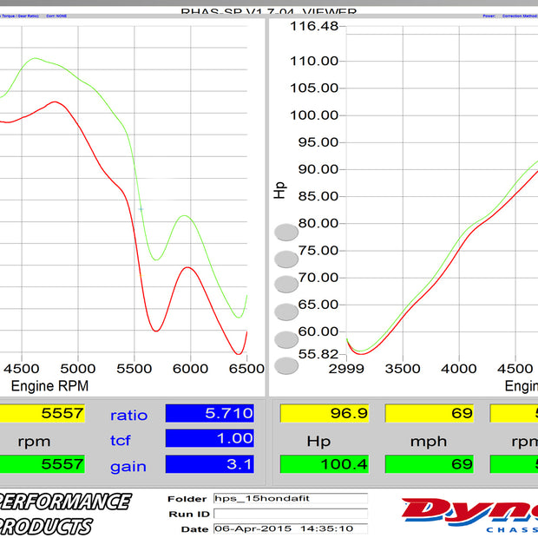
Task: Click the yellow 69 mph readout
Action: pyautogui.click(x=430, y=413)
